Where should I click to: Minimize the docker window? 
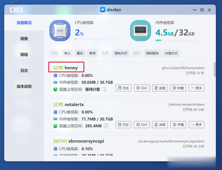[195, 10]
